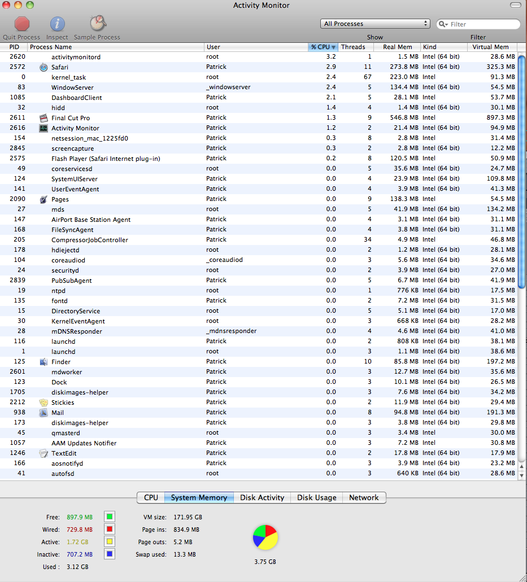The height and width of the screenshot is (582, 527).
Task: Select the PubSubAgent process row
Action: (x=259, y=281)
